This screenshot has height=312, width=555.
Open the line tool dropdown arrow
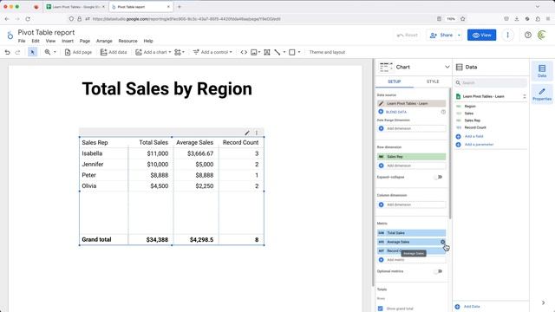tap(284, 52)
